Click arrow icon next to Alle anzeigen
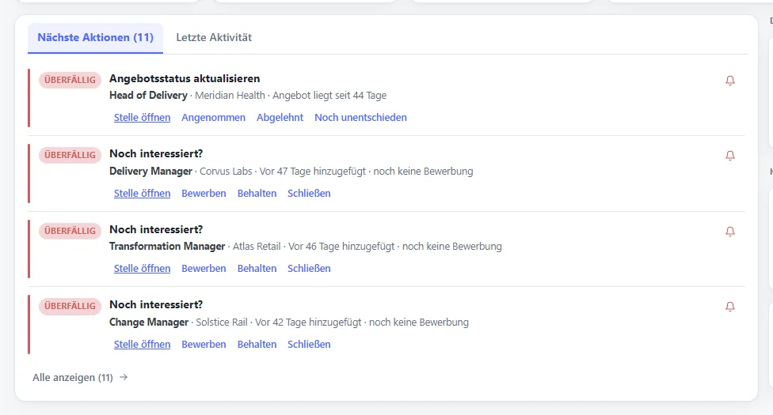The width and height of the screenshot is (773, 415). click(124, 377)
